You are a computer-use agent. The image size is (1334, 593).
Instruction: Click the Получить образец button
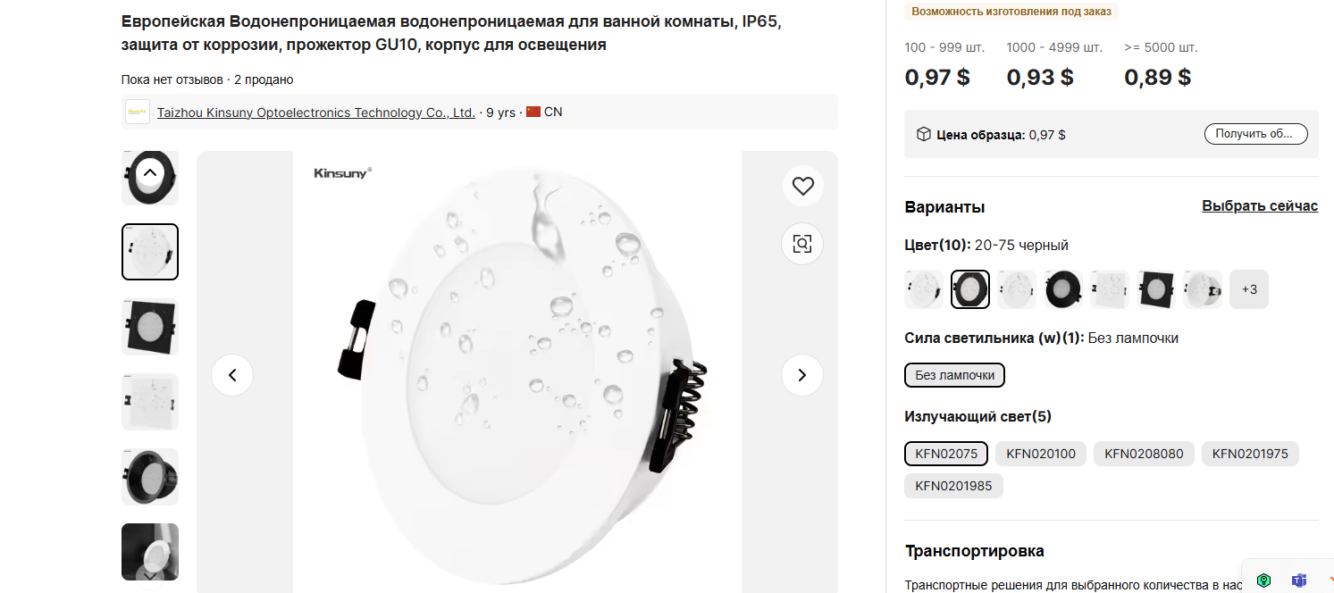1255,134
